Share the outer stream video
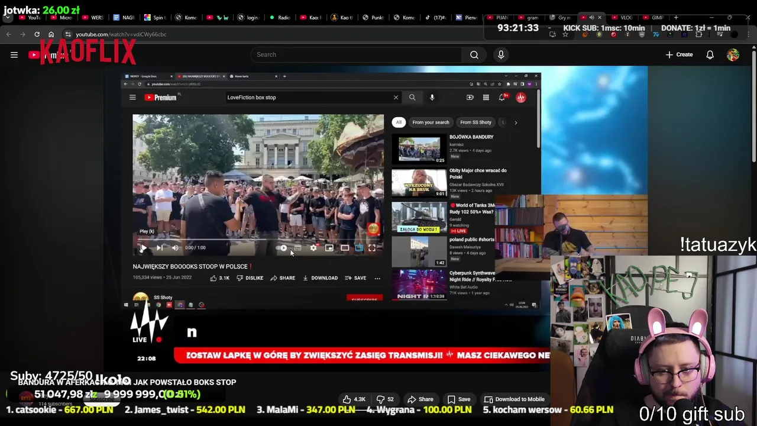This screenshot has height=426, width=757. (x=420, y=399)
